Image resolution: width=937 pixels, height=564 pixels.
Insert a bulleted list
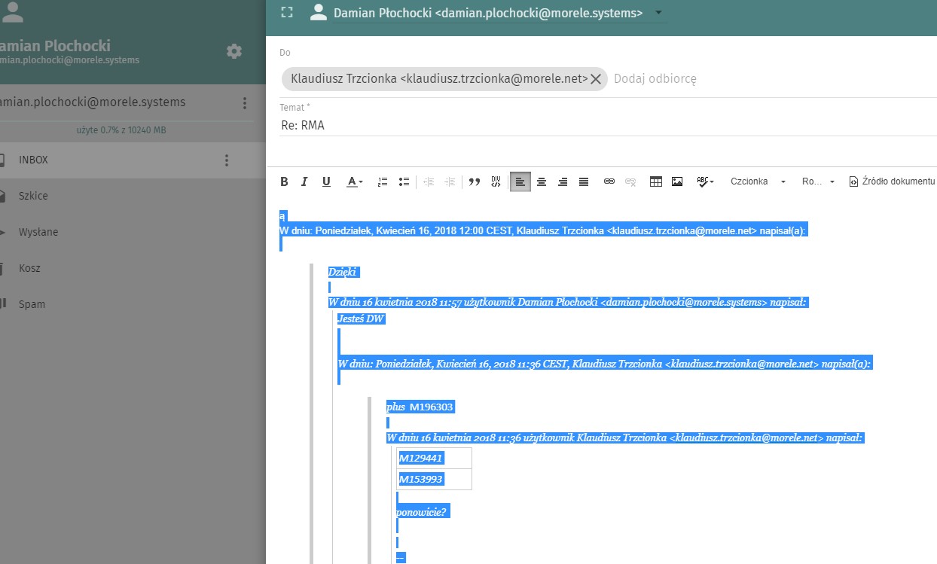[404, 181]
